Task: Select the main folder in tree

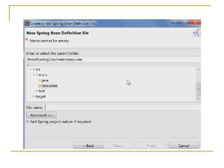Action: click(x=43, y=75)
